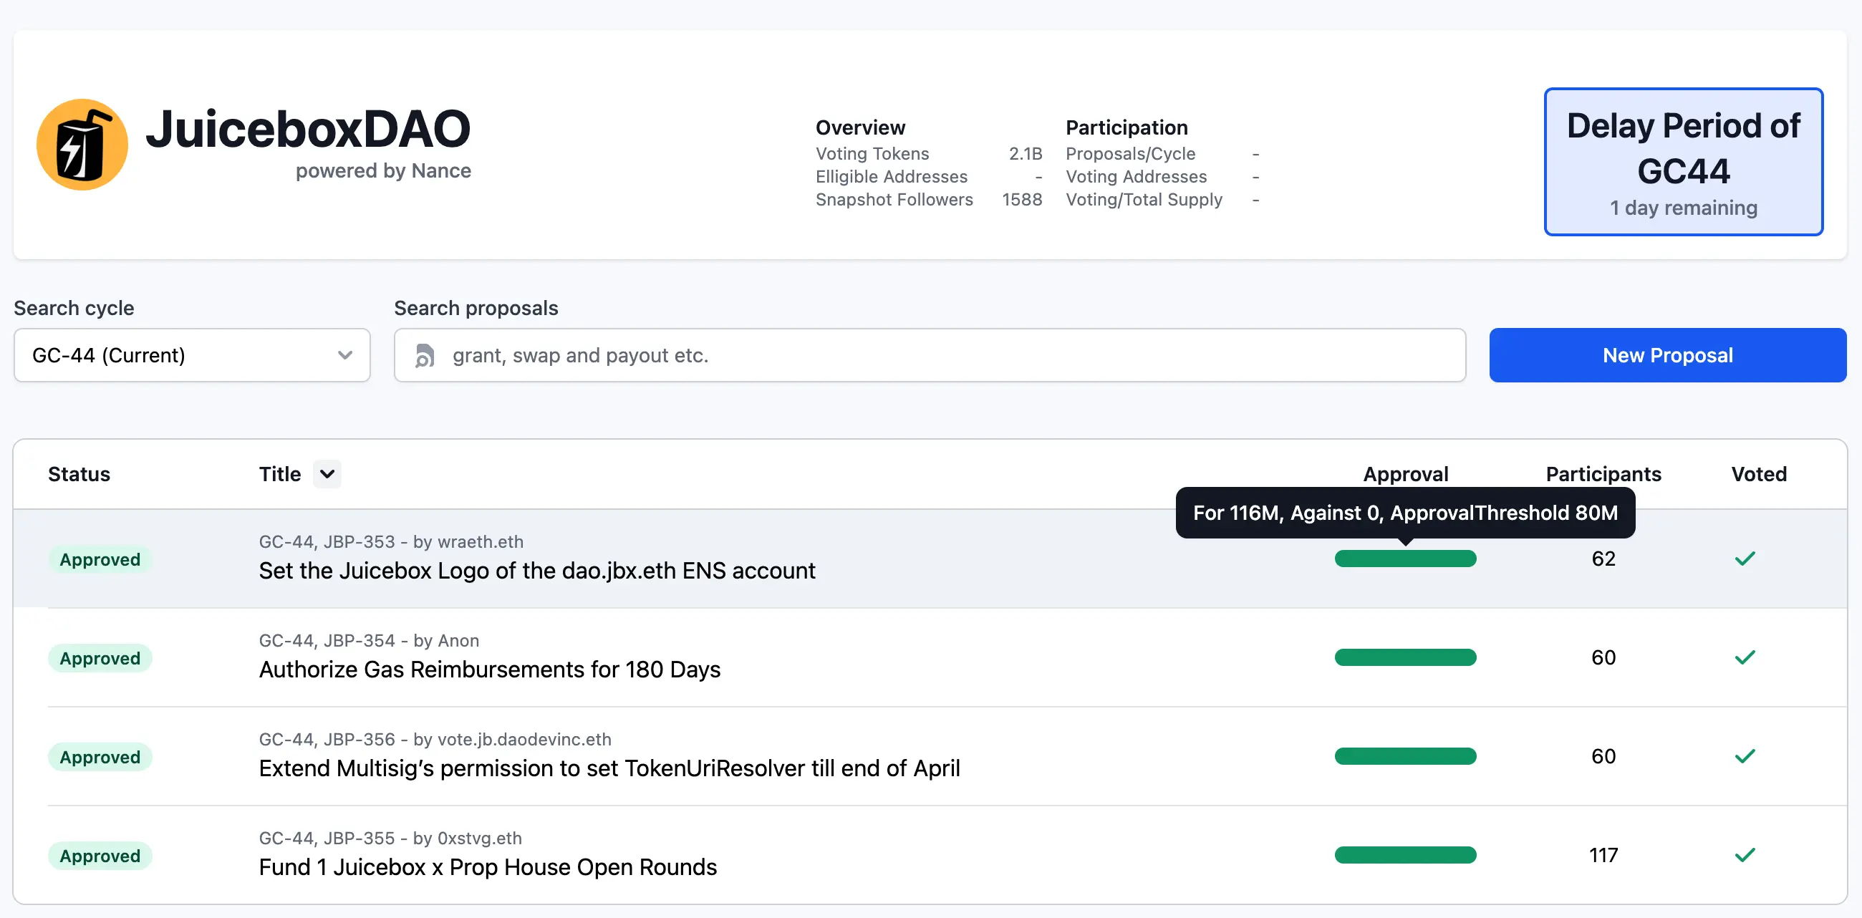The height and width of the screenshot is (918, 1862).
Task: Click the approval bar for JBP-353
Action: pyautogui.click(x=1404, y=559)
